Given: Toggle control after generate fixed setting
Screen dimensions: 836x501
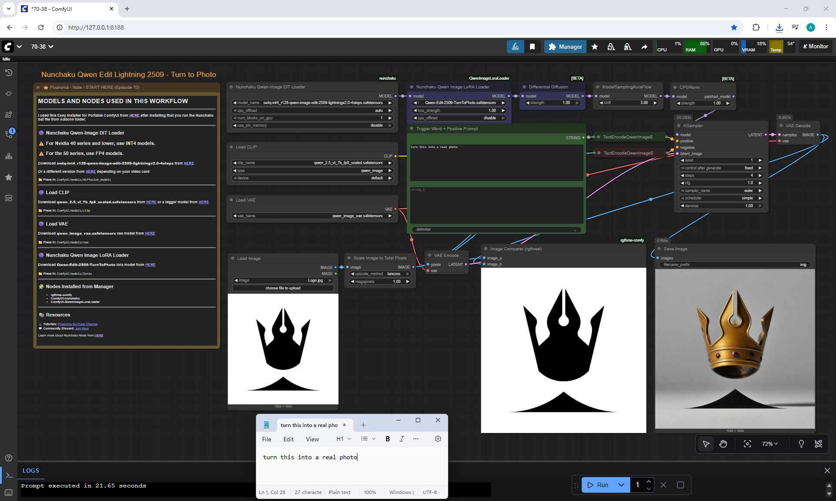Looking at the screenshot, I should tap(721, 168).
